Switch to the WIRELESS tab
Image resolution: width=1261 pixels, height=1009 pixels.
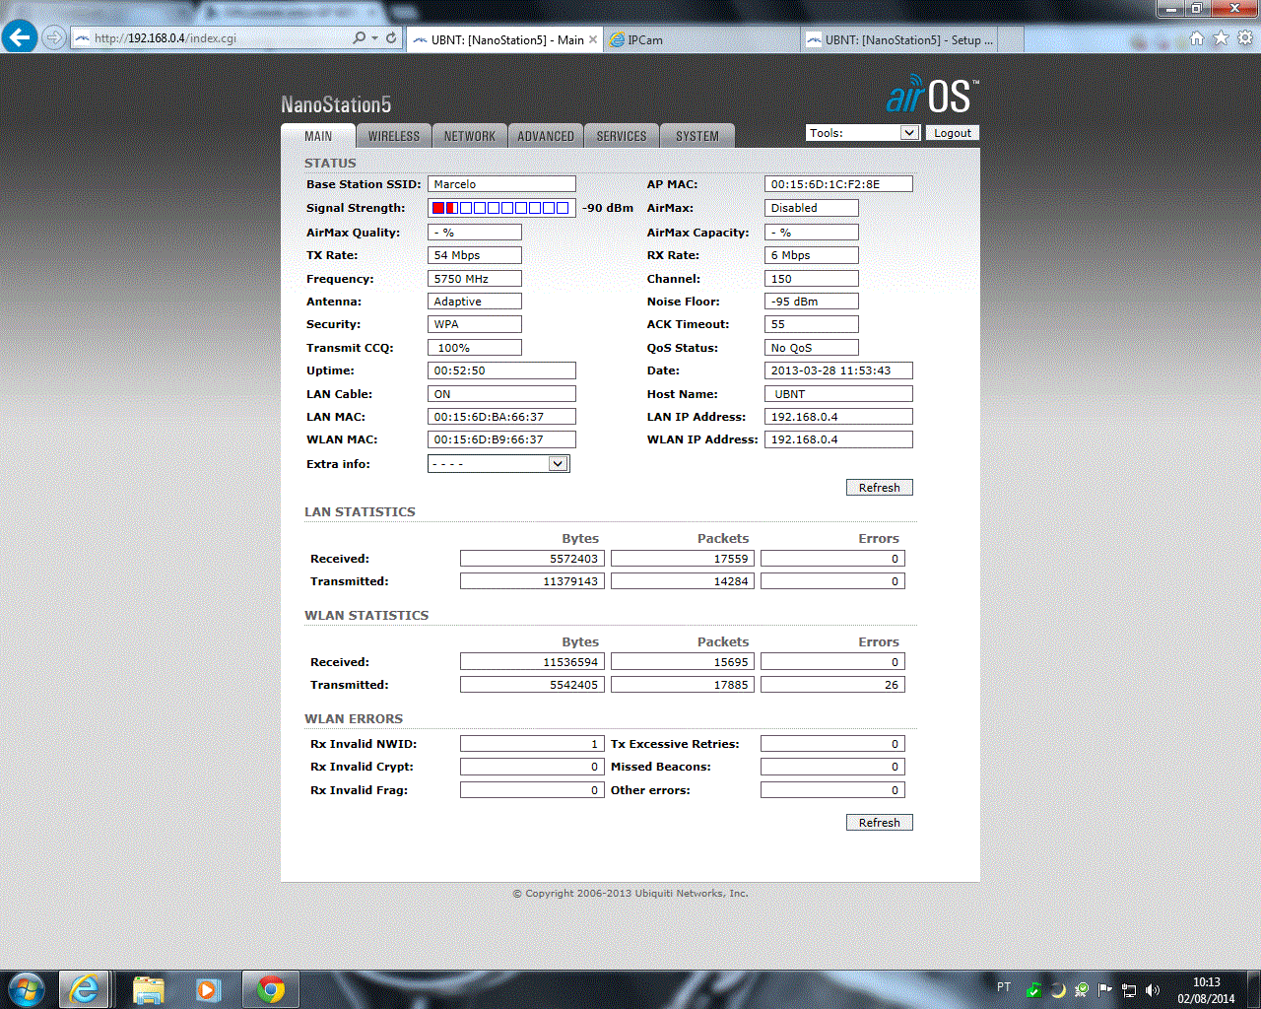[394, 136]
